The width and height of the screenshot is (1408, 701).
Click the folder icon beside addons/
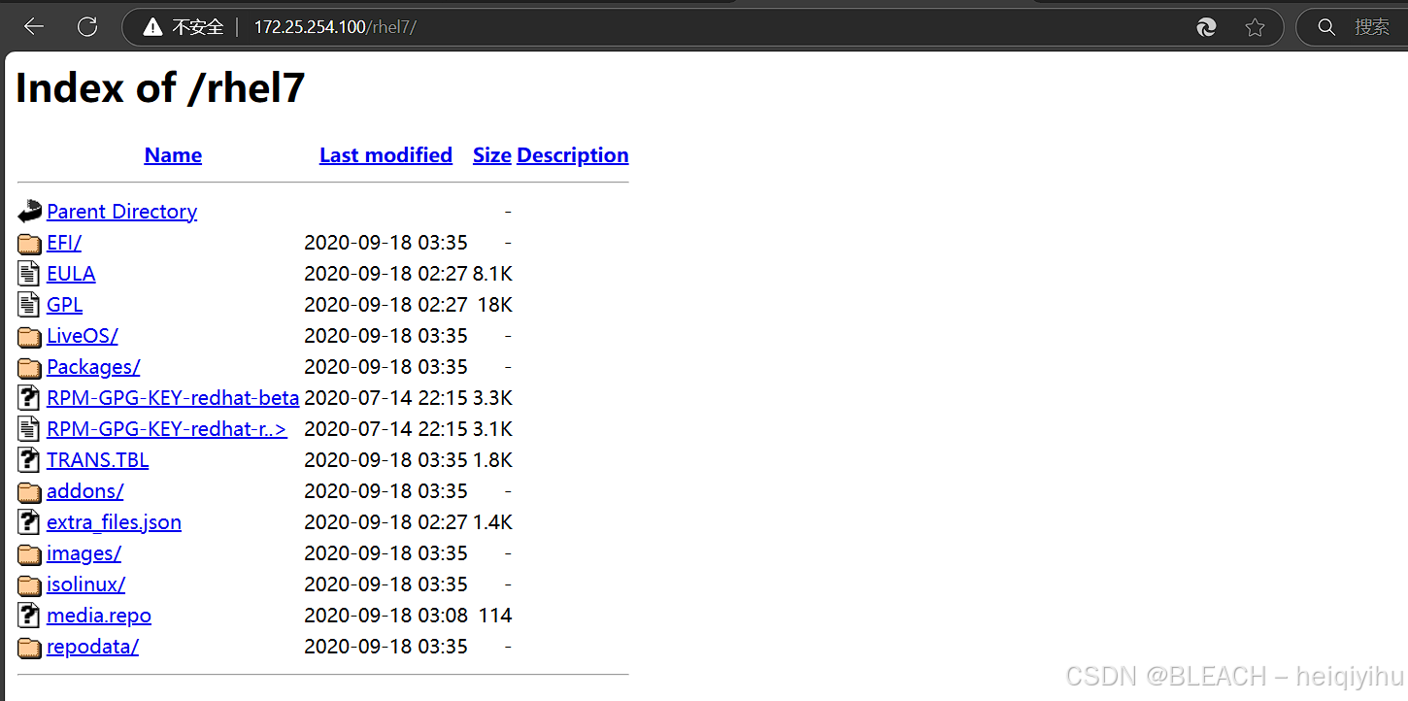(x=30, y=491)
